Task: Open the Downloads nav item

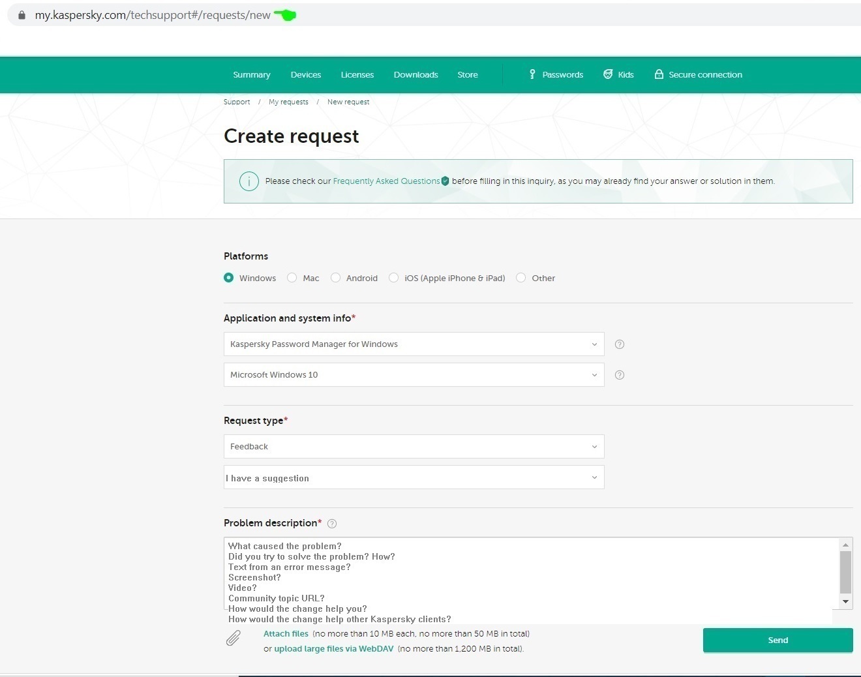Action: (x=415, y=75)
